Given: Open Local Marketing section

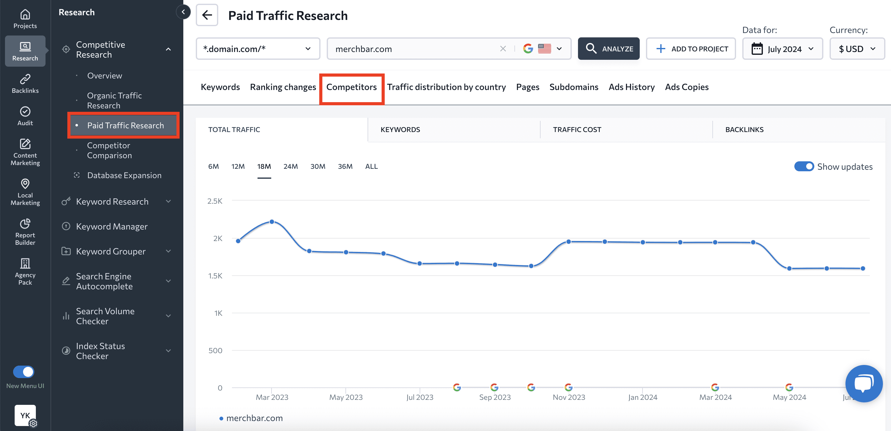Looking at the screenshot, I should coord(25,191).
